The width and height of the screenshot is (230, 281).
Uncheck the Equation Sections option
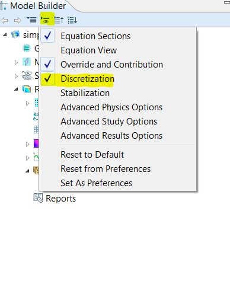click(47, 36)
